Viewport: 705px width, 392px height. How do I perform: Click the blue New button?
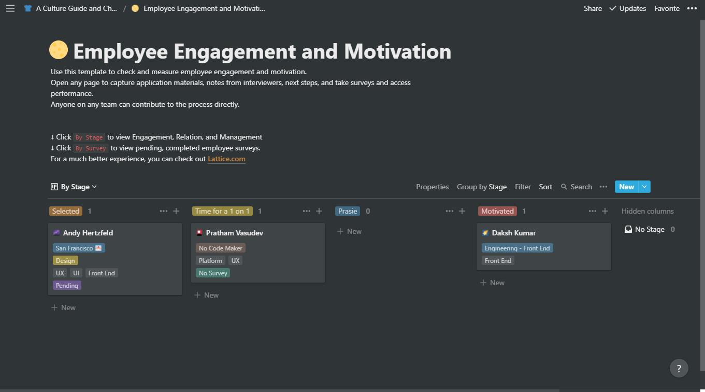click(x=626, y=186)
